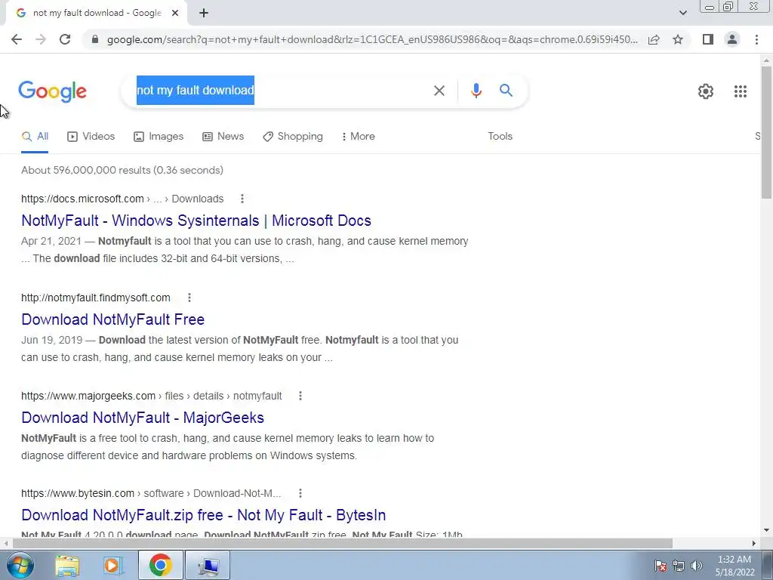Open the Google apps grid
773x580 pixels.
740,91
